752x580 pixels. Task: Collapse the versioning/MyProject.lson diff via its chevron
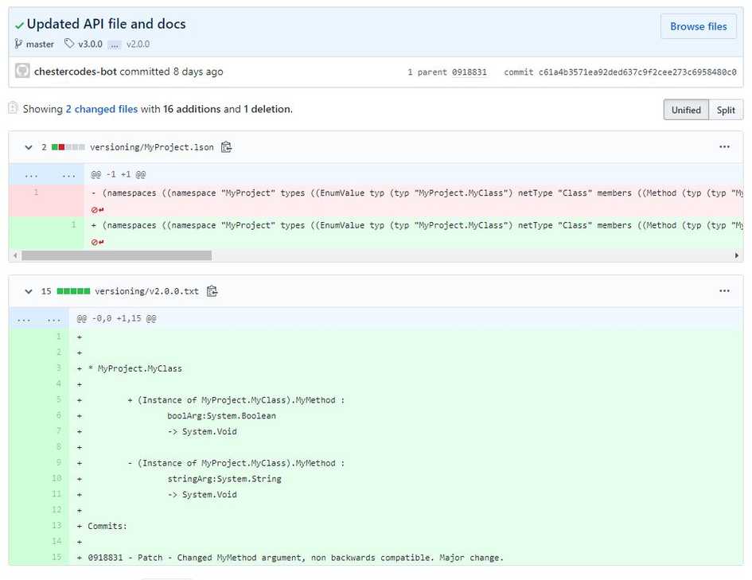pos(29,147)
